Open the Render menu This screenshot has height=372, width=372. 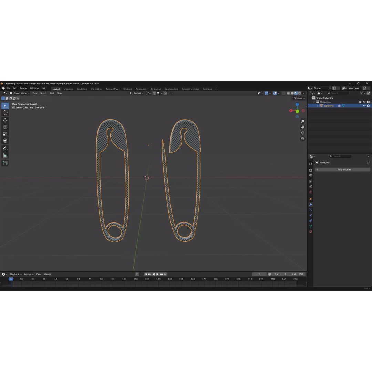coord(23,88)
